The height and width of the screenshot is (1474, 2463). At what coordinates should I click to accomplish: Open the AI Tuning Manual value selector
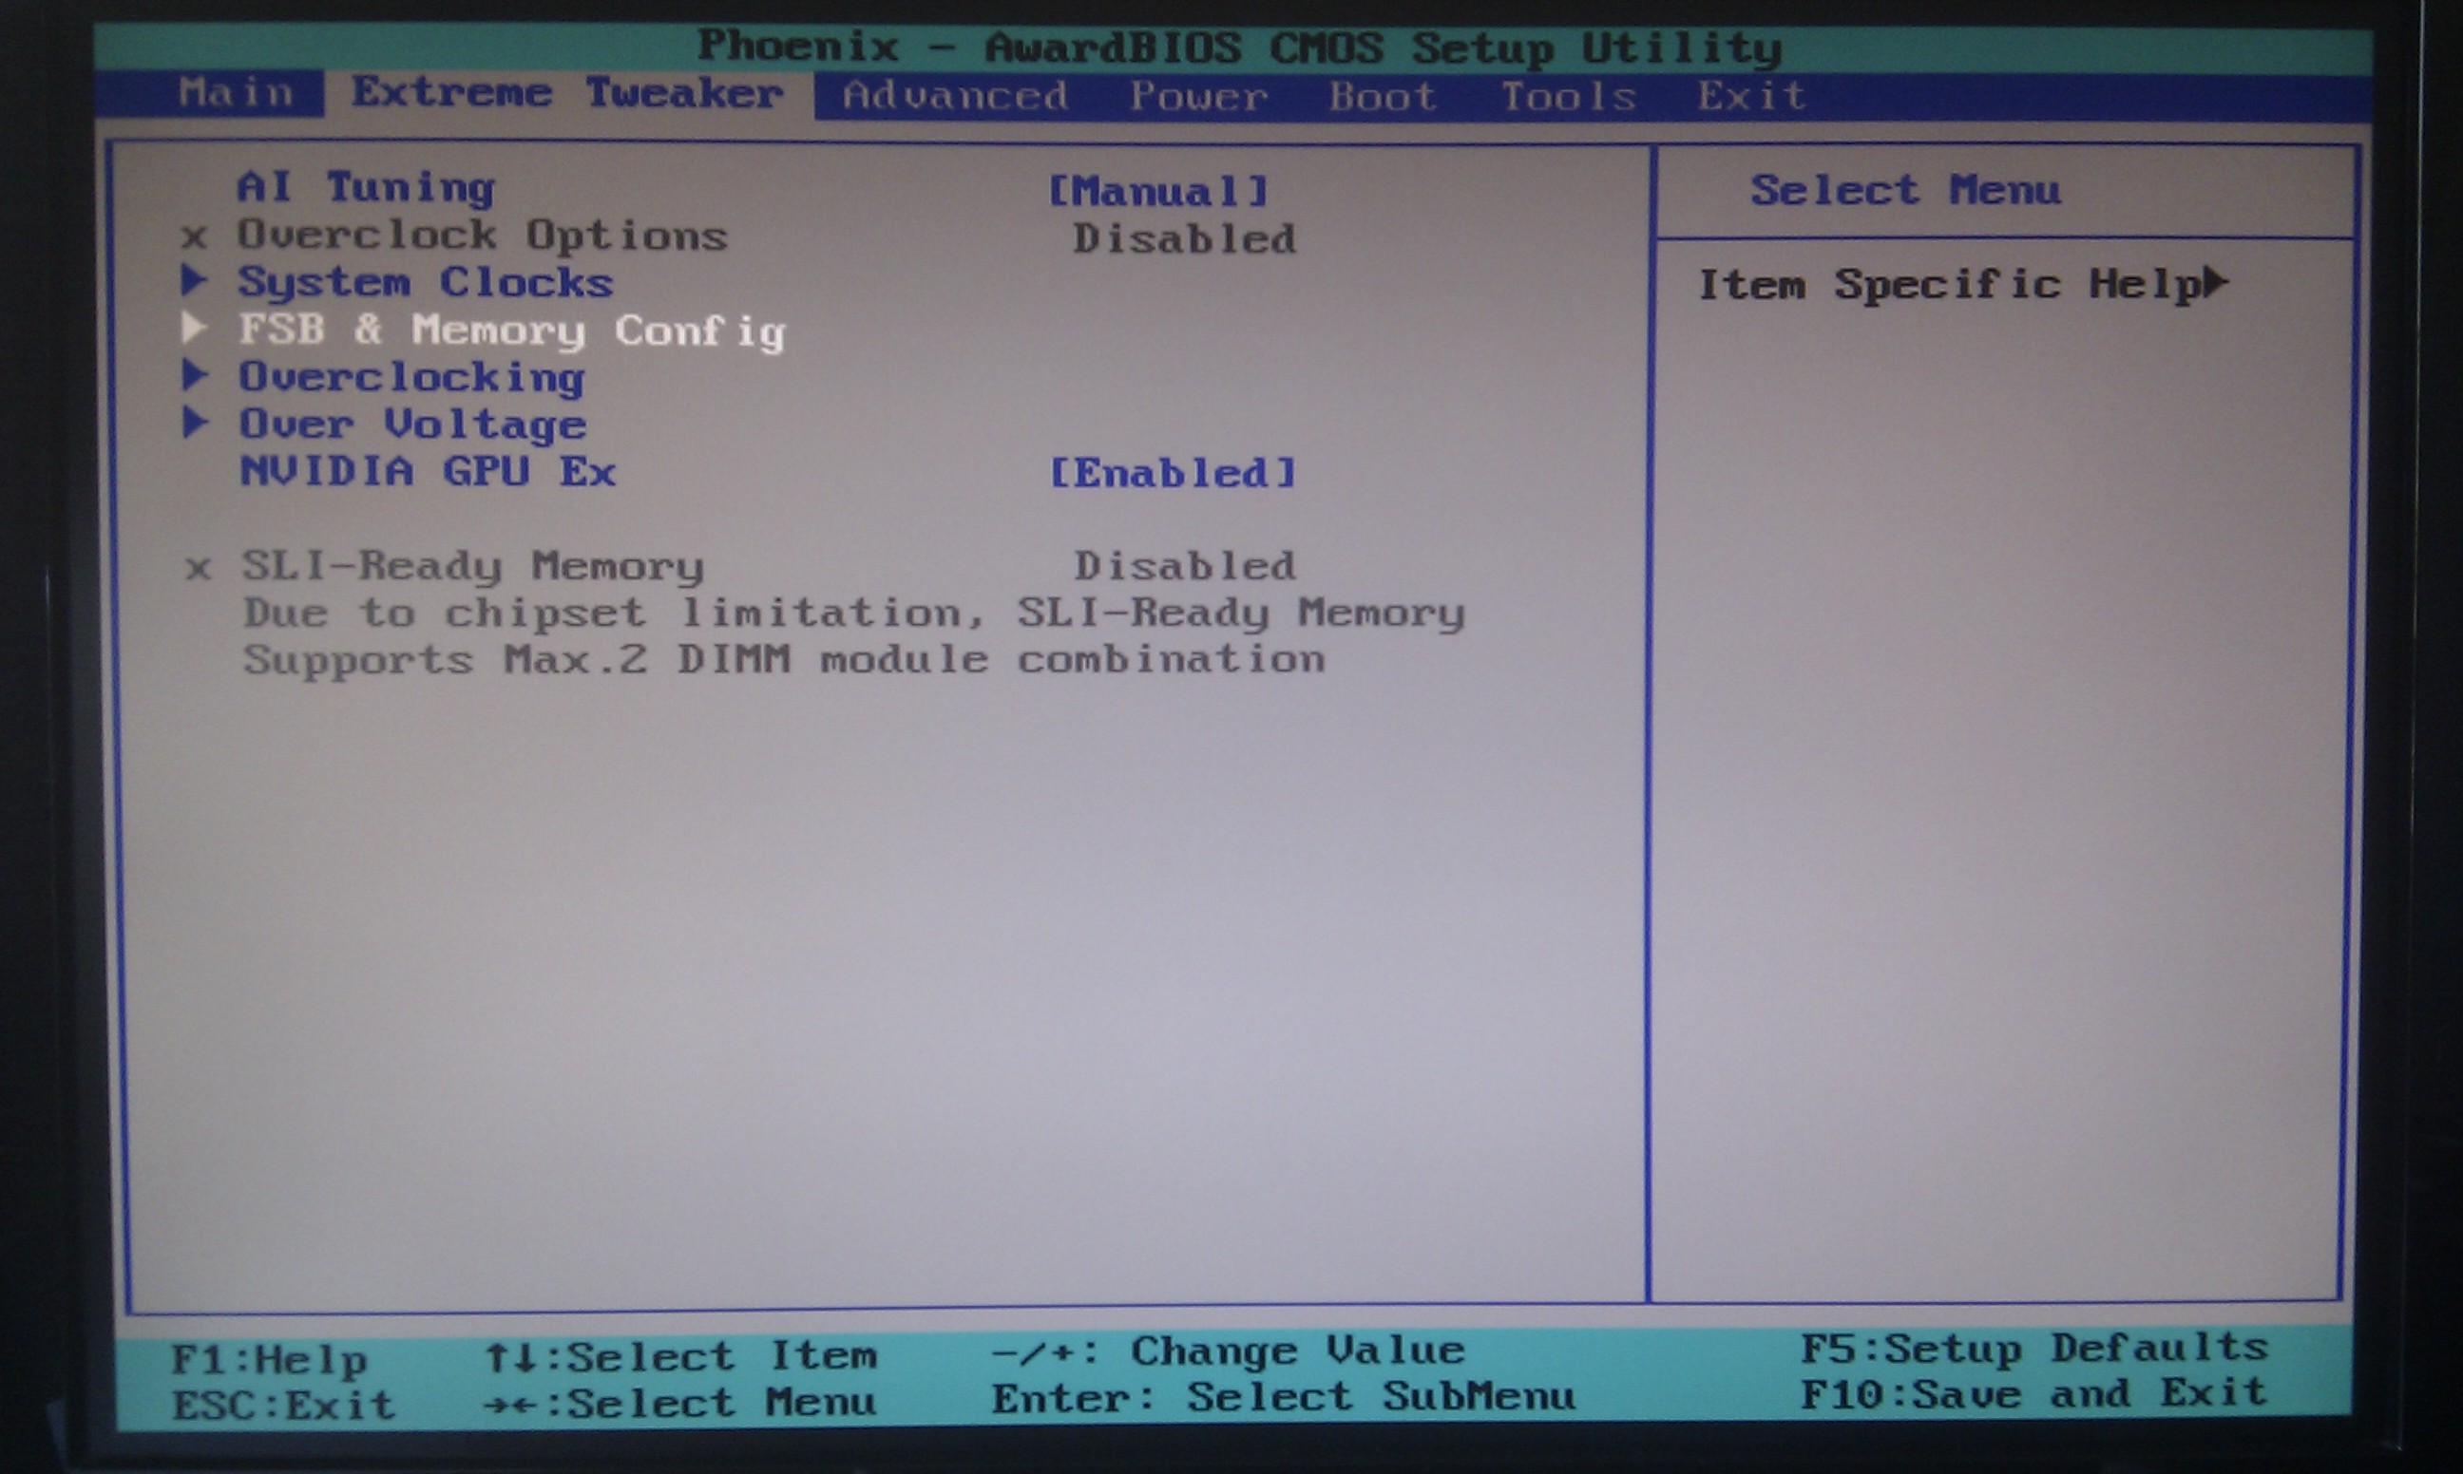(1158, 191)
